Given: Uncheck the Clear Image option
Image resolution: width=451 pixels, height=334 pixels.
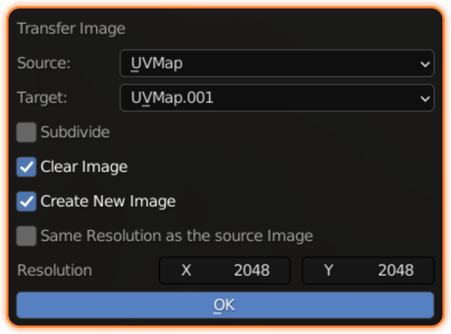Looking at the screenshot, I should click(26, 166).
